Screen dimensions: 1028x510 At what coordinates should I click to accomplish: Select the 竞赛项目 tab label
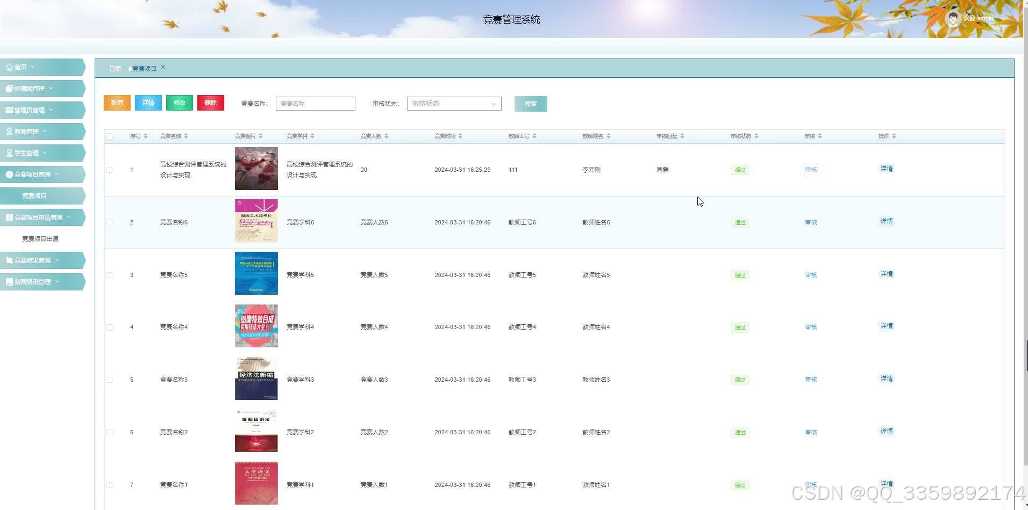[x=144, y=69]
